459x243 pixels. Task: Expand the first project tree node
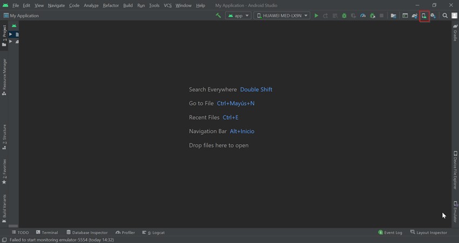point(10,34)
